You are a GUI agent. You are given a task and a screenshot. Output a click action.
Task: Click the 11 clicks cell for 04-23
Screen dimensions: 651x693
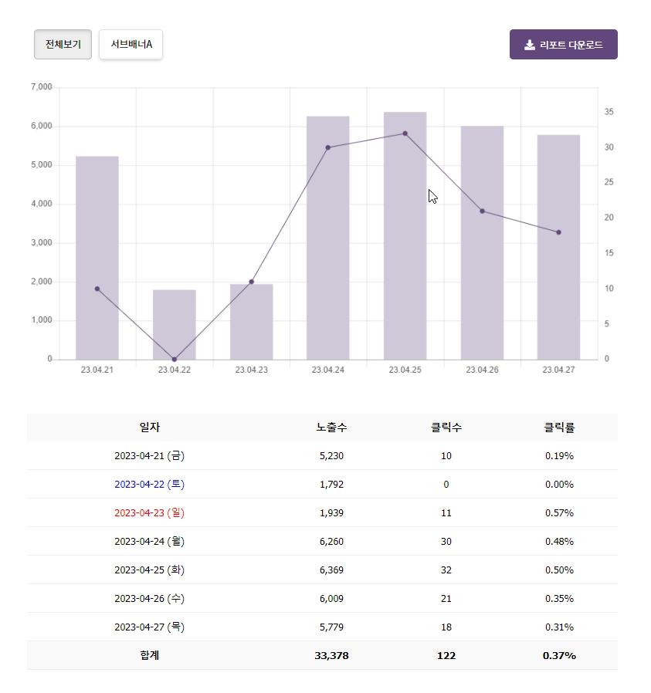(x=446, y=512)
